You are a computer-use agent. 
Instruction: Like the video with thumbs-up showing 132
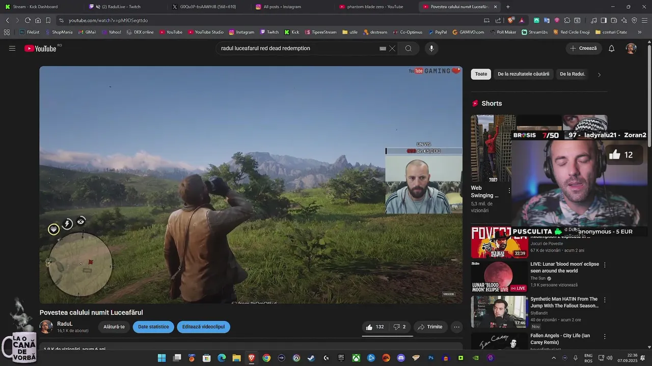click(x=375, y=327)
